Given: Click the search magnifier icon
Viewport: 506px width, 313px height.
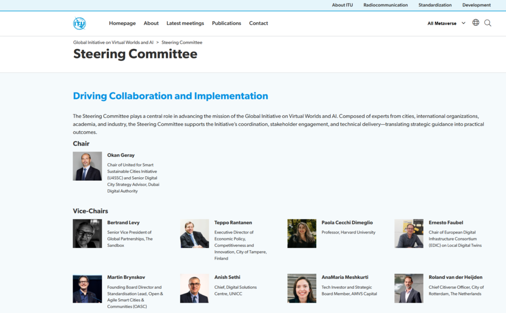Looking at the screenshot, I should (488, 23).
